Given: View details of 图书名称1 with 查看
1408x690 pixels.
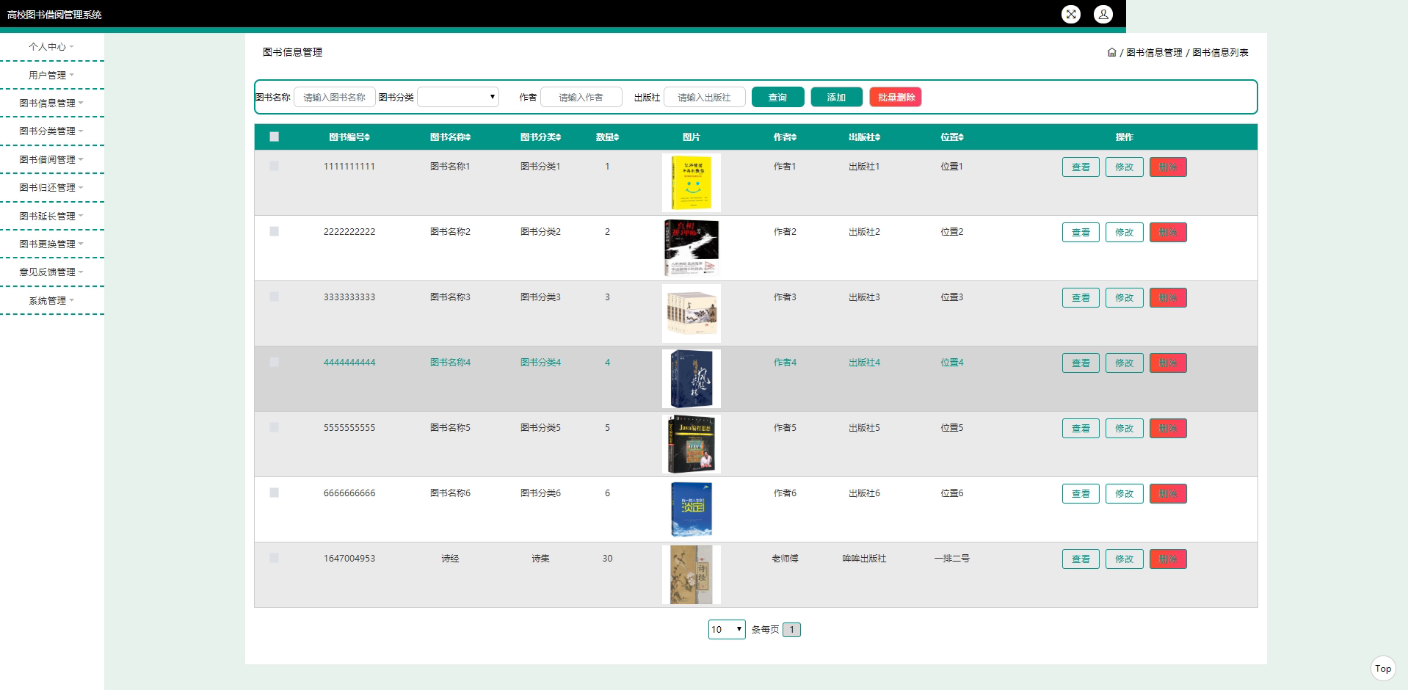Looking at the screenshot, I should coord(1081,167).
